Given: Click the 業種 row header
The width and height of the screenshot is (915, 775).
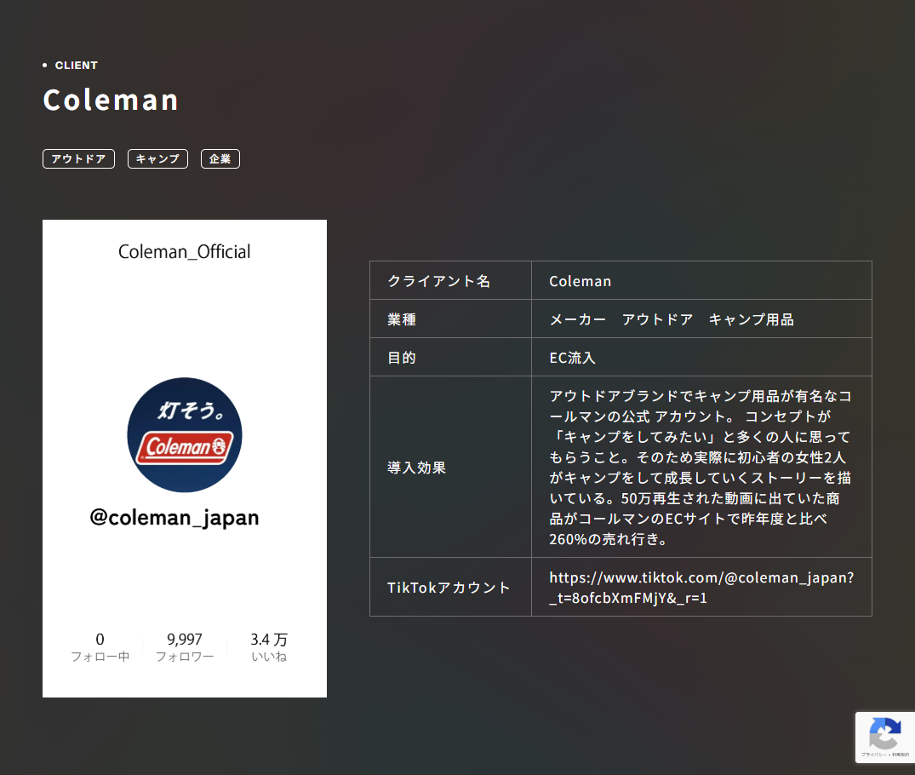Looking at the screenshot, I should coord(402,319).
